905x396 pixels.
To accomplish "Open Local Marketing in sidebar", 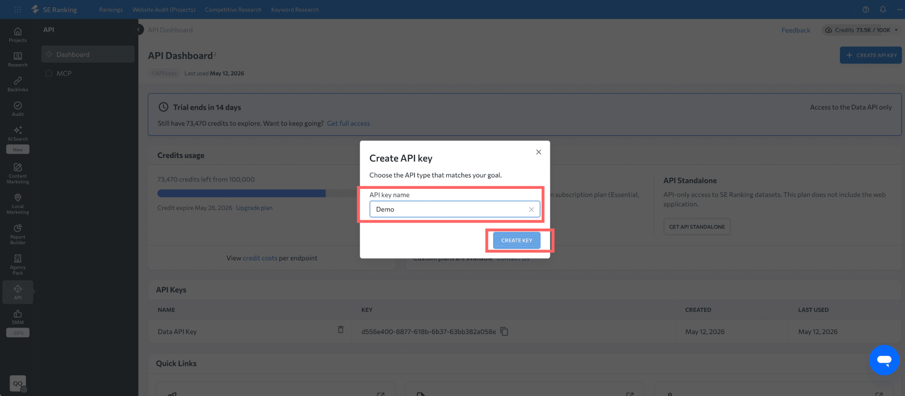I will [x=18, y=204].
